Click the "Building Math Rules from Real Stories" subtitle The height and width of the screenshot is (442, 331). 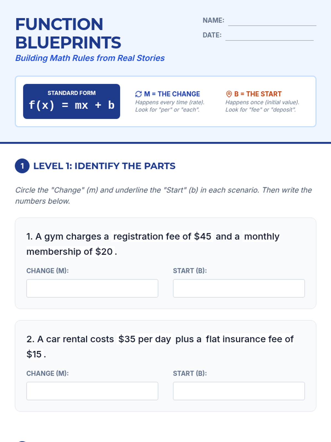coord(90,58)
